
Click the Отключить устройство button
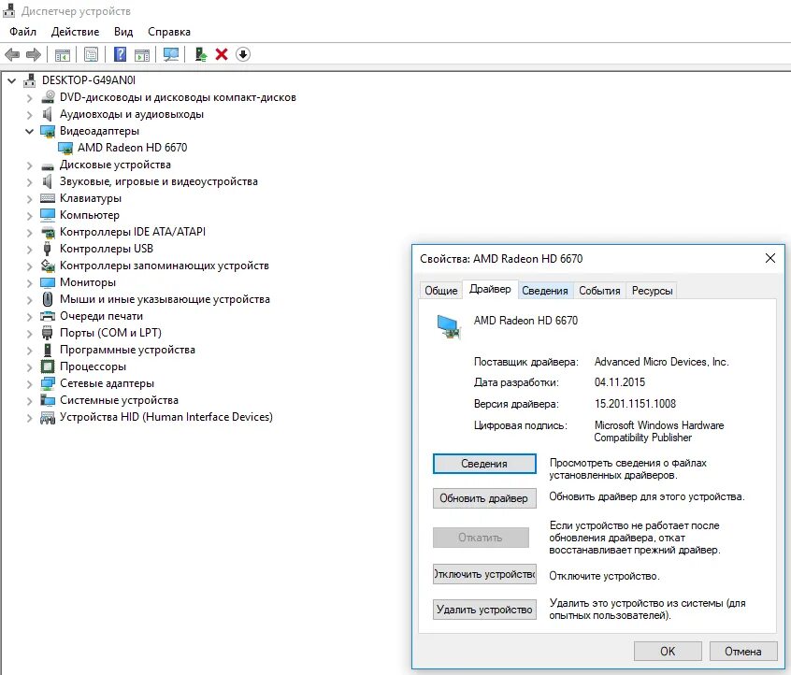click(484, 574)
